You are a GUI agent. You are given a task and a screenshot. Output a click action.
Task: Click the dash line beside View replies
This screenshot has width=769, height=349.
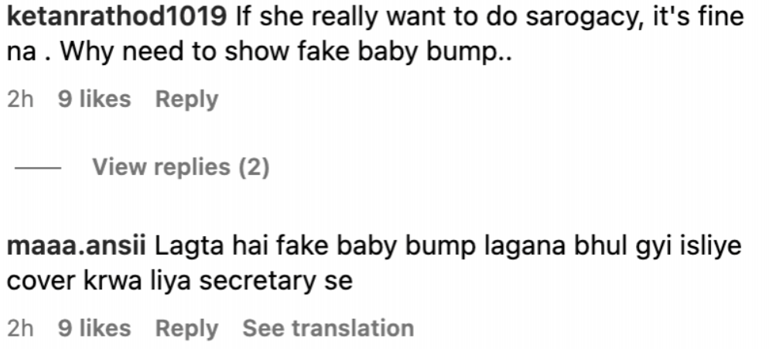[x=38, y=168]
